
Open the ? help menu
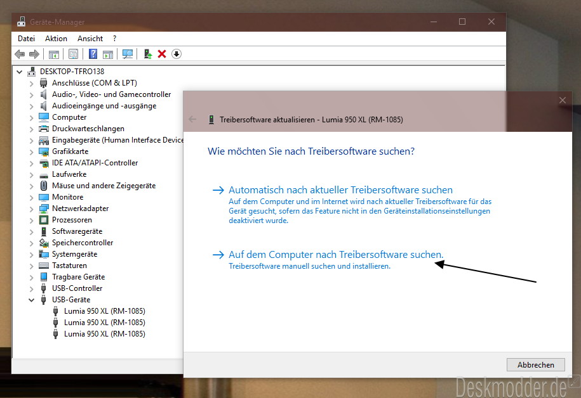pos(114,39)
